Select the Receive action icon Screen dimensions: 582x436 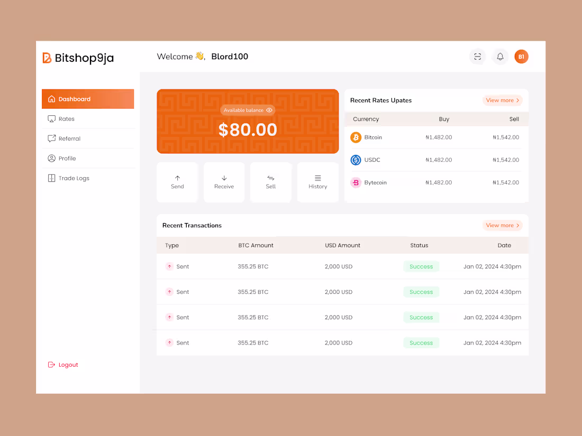[x=224, y=179]
